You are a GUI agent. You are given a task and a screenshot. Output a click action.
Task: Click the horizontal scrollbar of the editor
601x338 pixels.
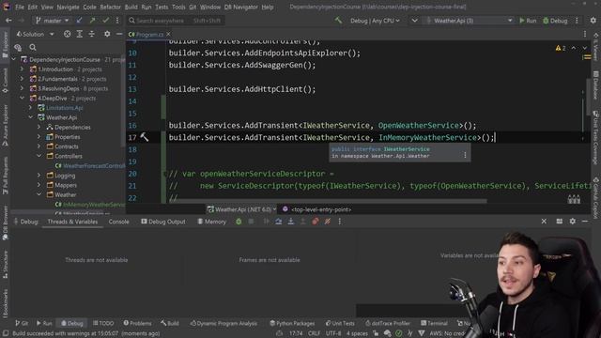328,200
